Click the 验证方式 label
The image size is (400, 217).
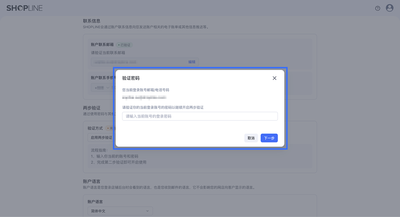click(x=95, y=128)
